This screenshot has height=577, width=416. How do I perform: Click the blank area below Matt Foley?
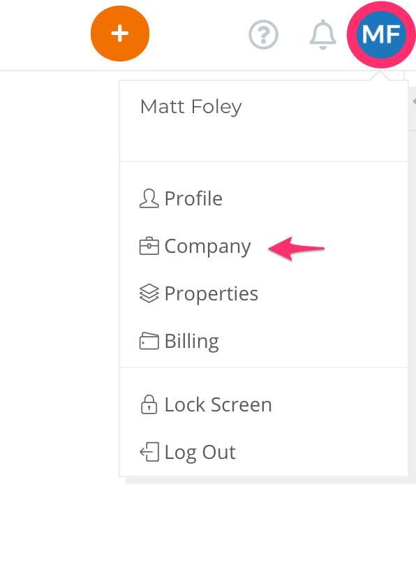pos(264,141)
